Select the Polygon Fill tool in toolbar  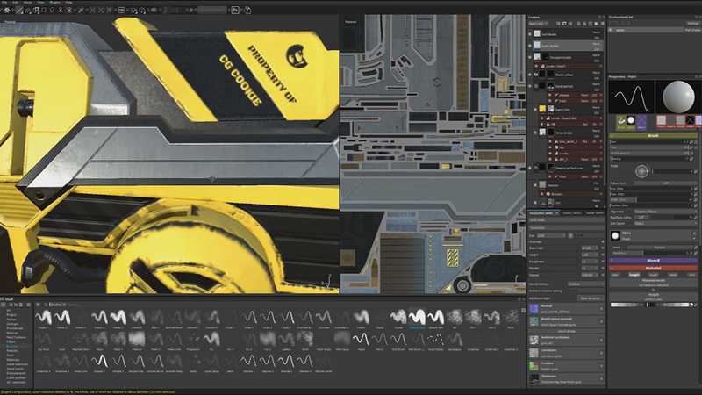point(44,10)
